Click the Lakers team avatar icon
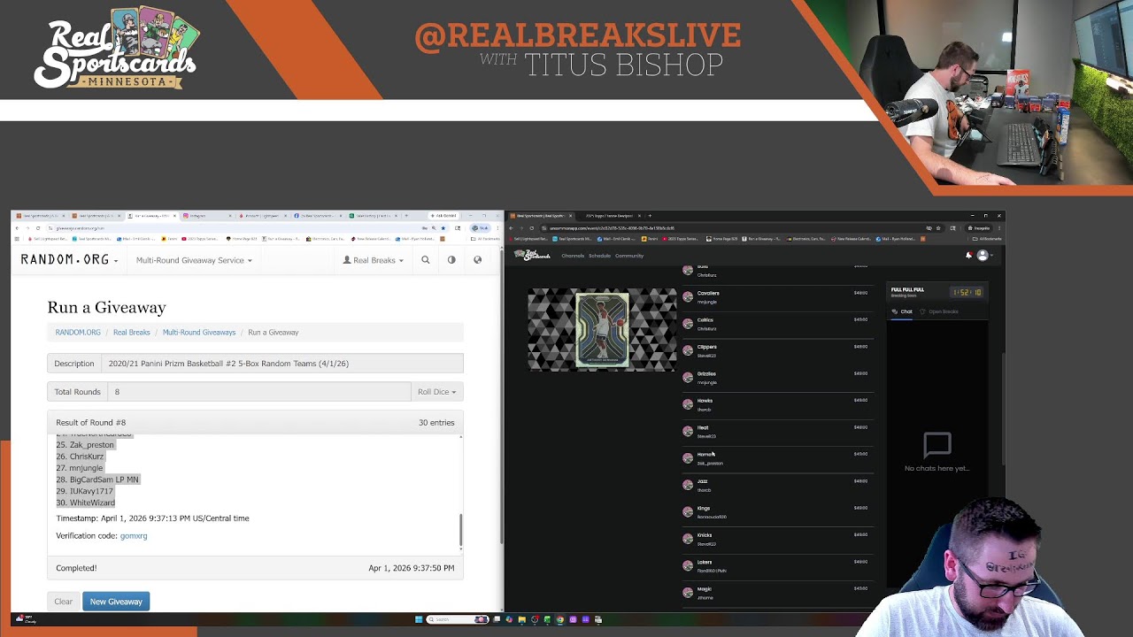Image resolution: width=1133 pixels, height=637 pixels. pyautogui.click(x=688, y=565)
